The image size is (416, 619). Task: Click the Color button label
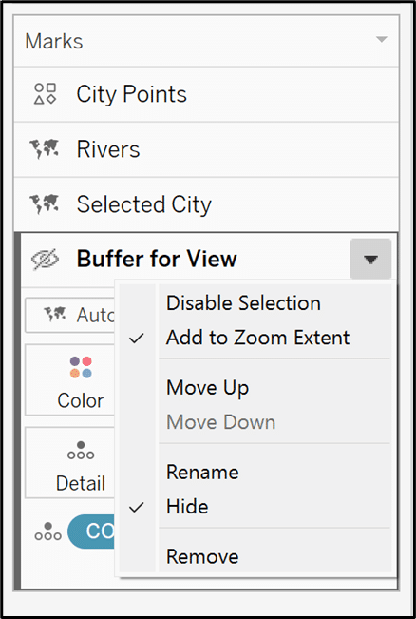pyautogui.click(x=81, y=400)
